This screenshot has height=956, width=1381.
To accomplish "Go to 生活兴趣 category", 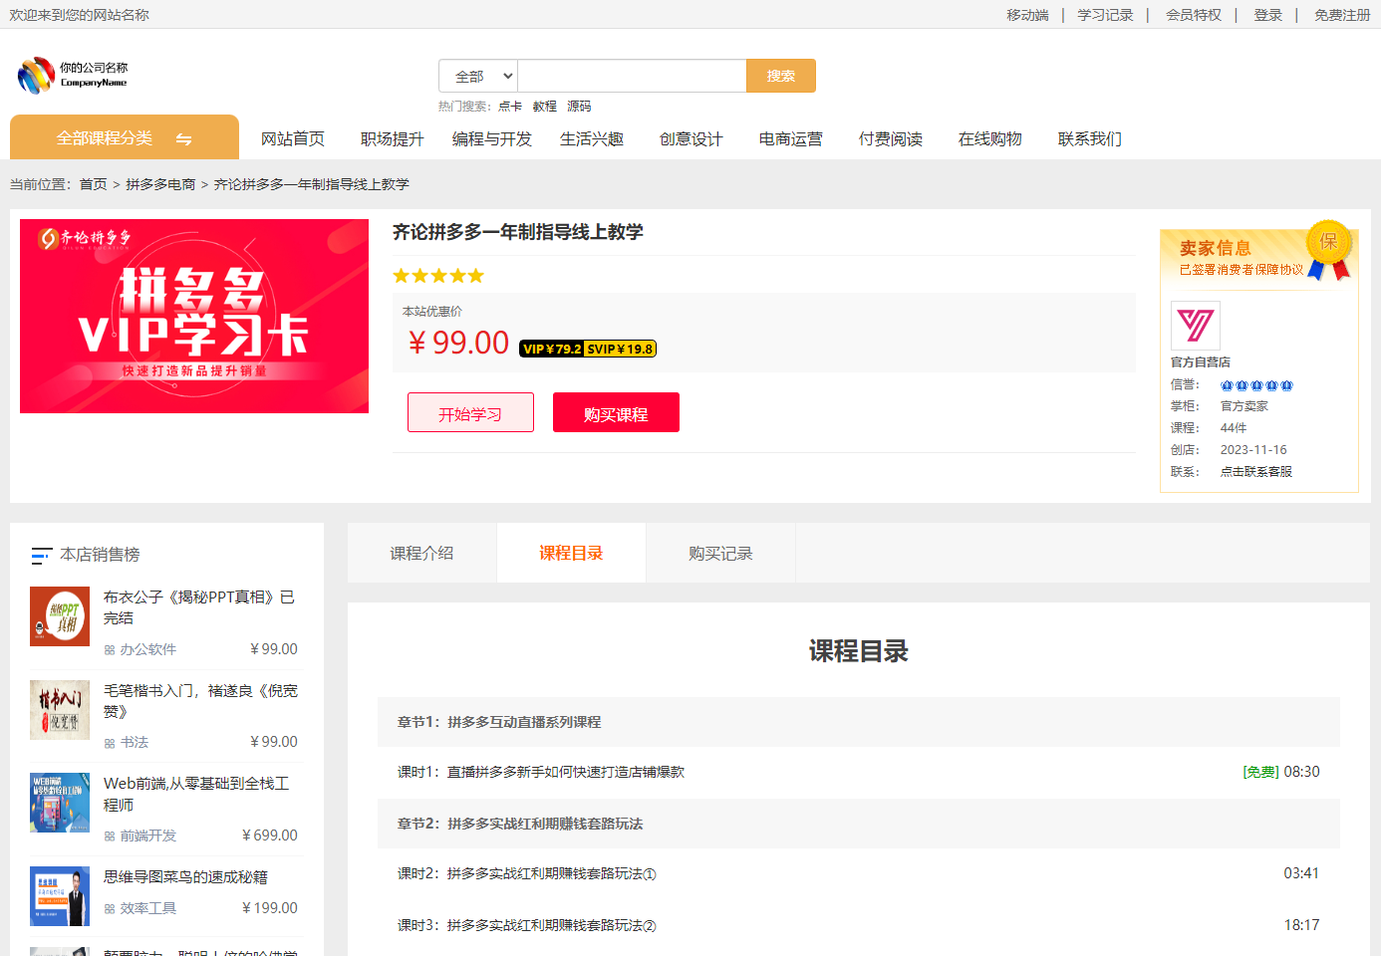I will 592,138.
